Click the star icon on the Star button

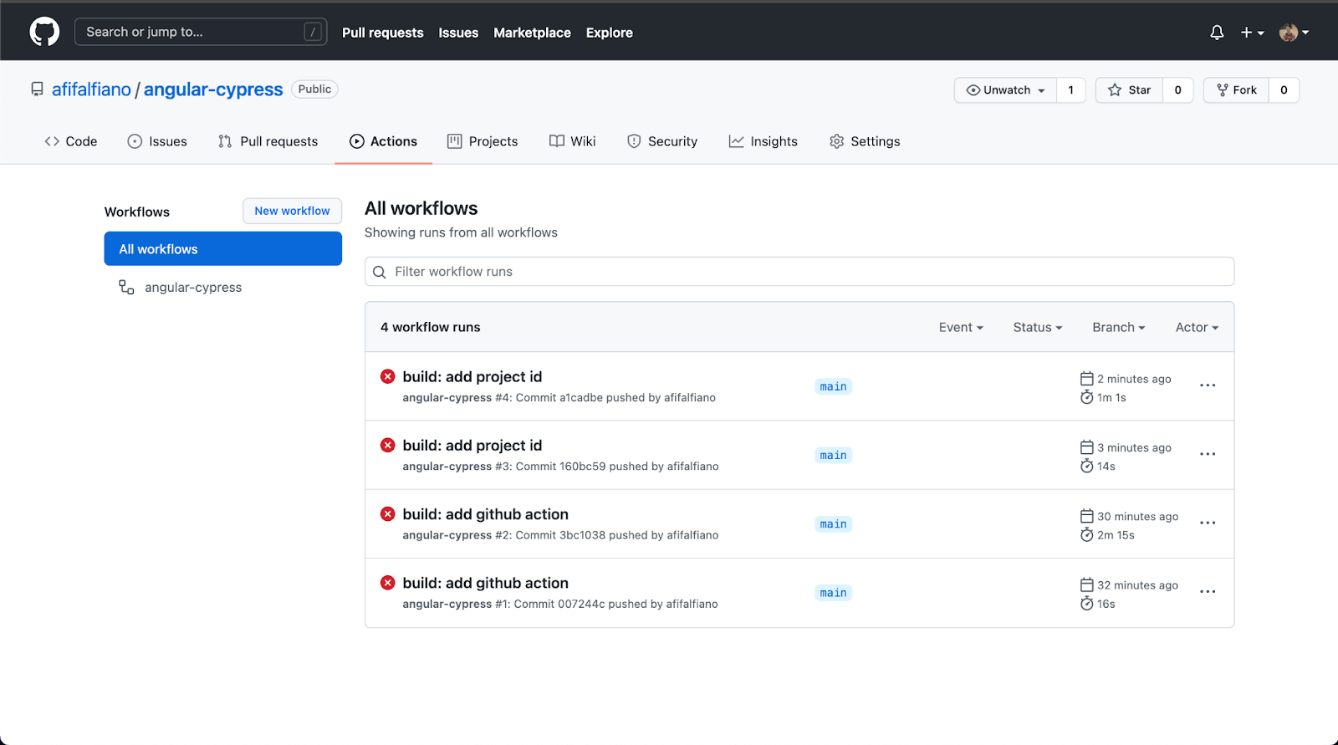click(x=1115, y=90)
